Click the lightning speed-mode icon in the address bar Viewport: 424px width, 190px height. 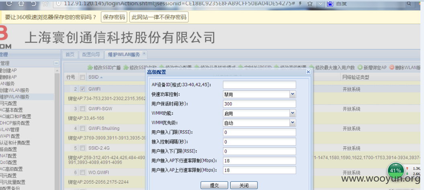(x=301, y=4)
